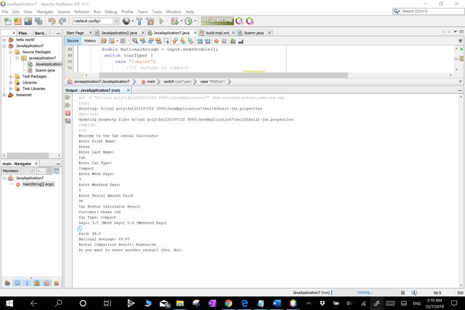This screenshot has height=310, width=465.
Task: Click the Profile Project clock icon
Action: (x=188, y=21)
